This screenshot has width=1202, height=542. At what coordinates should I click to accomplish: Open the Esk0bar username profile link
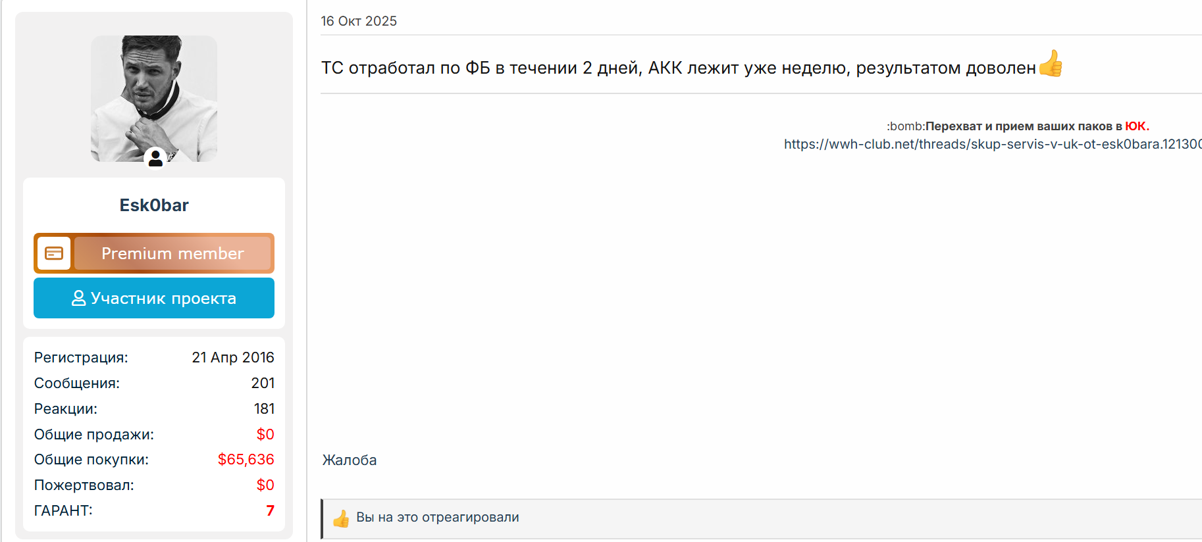click(x=154, y=205)
